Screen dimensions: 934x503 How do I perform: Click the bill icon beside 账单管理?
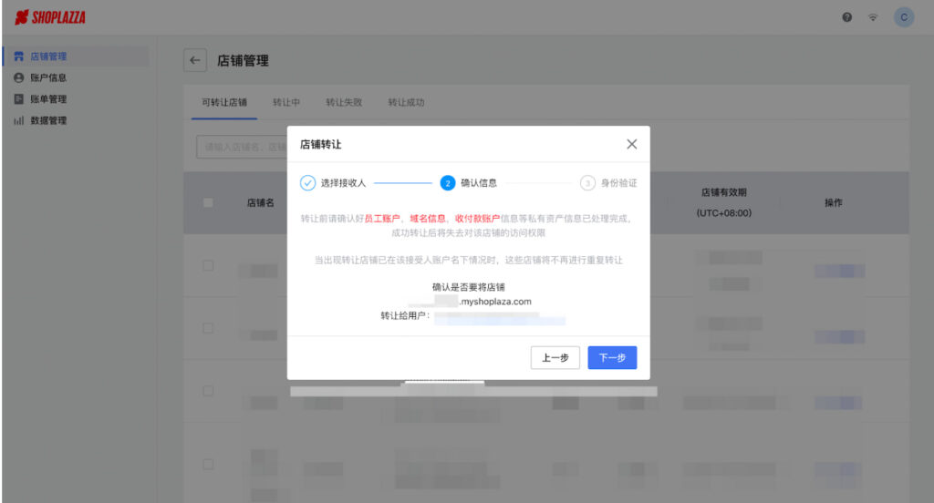tap(19, 98)
